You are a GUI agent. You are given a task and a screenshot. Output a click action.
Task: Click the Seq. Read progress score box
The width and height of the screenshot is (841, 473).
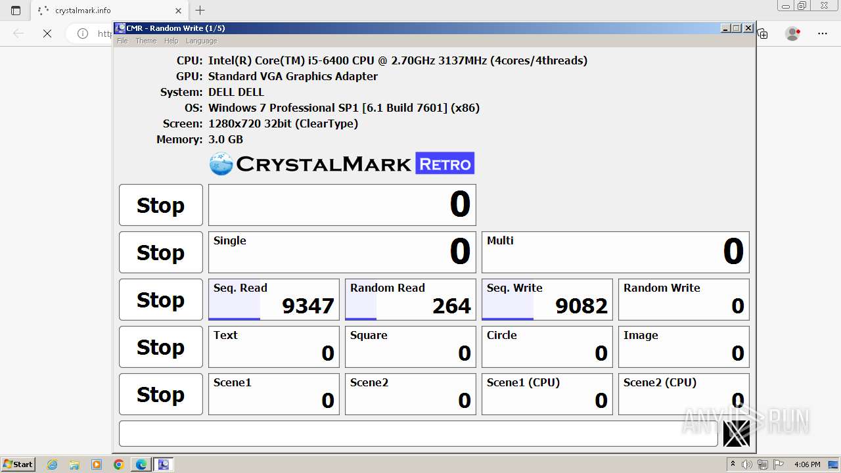(x=274, y=300)
